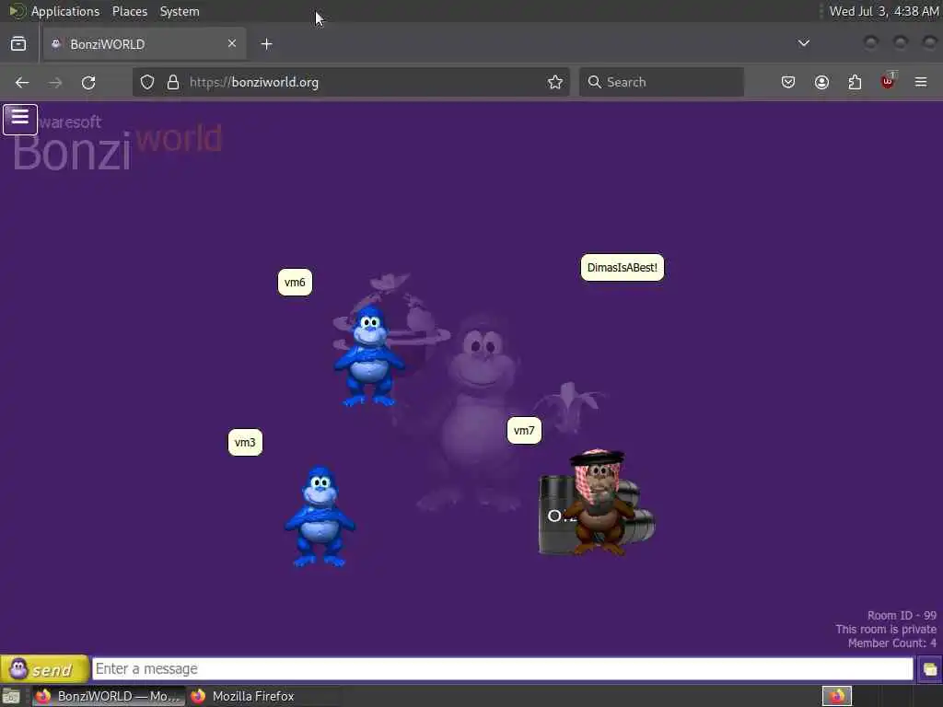This screenshot has width=943, height=707.
Task: Open Firefox View tab icon
Action: click(18, 44)
